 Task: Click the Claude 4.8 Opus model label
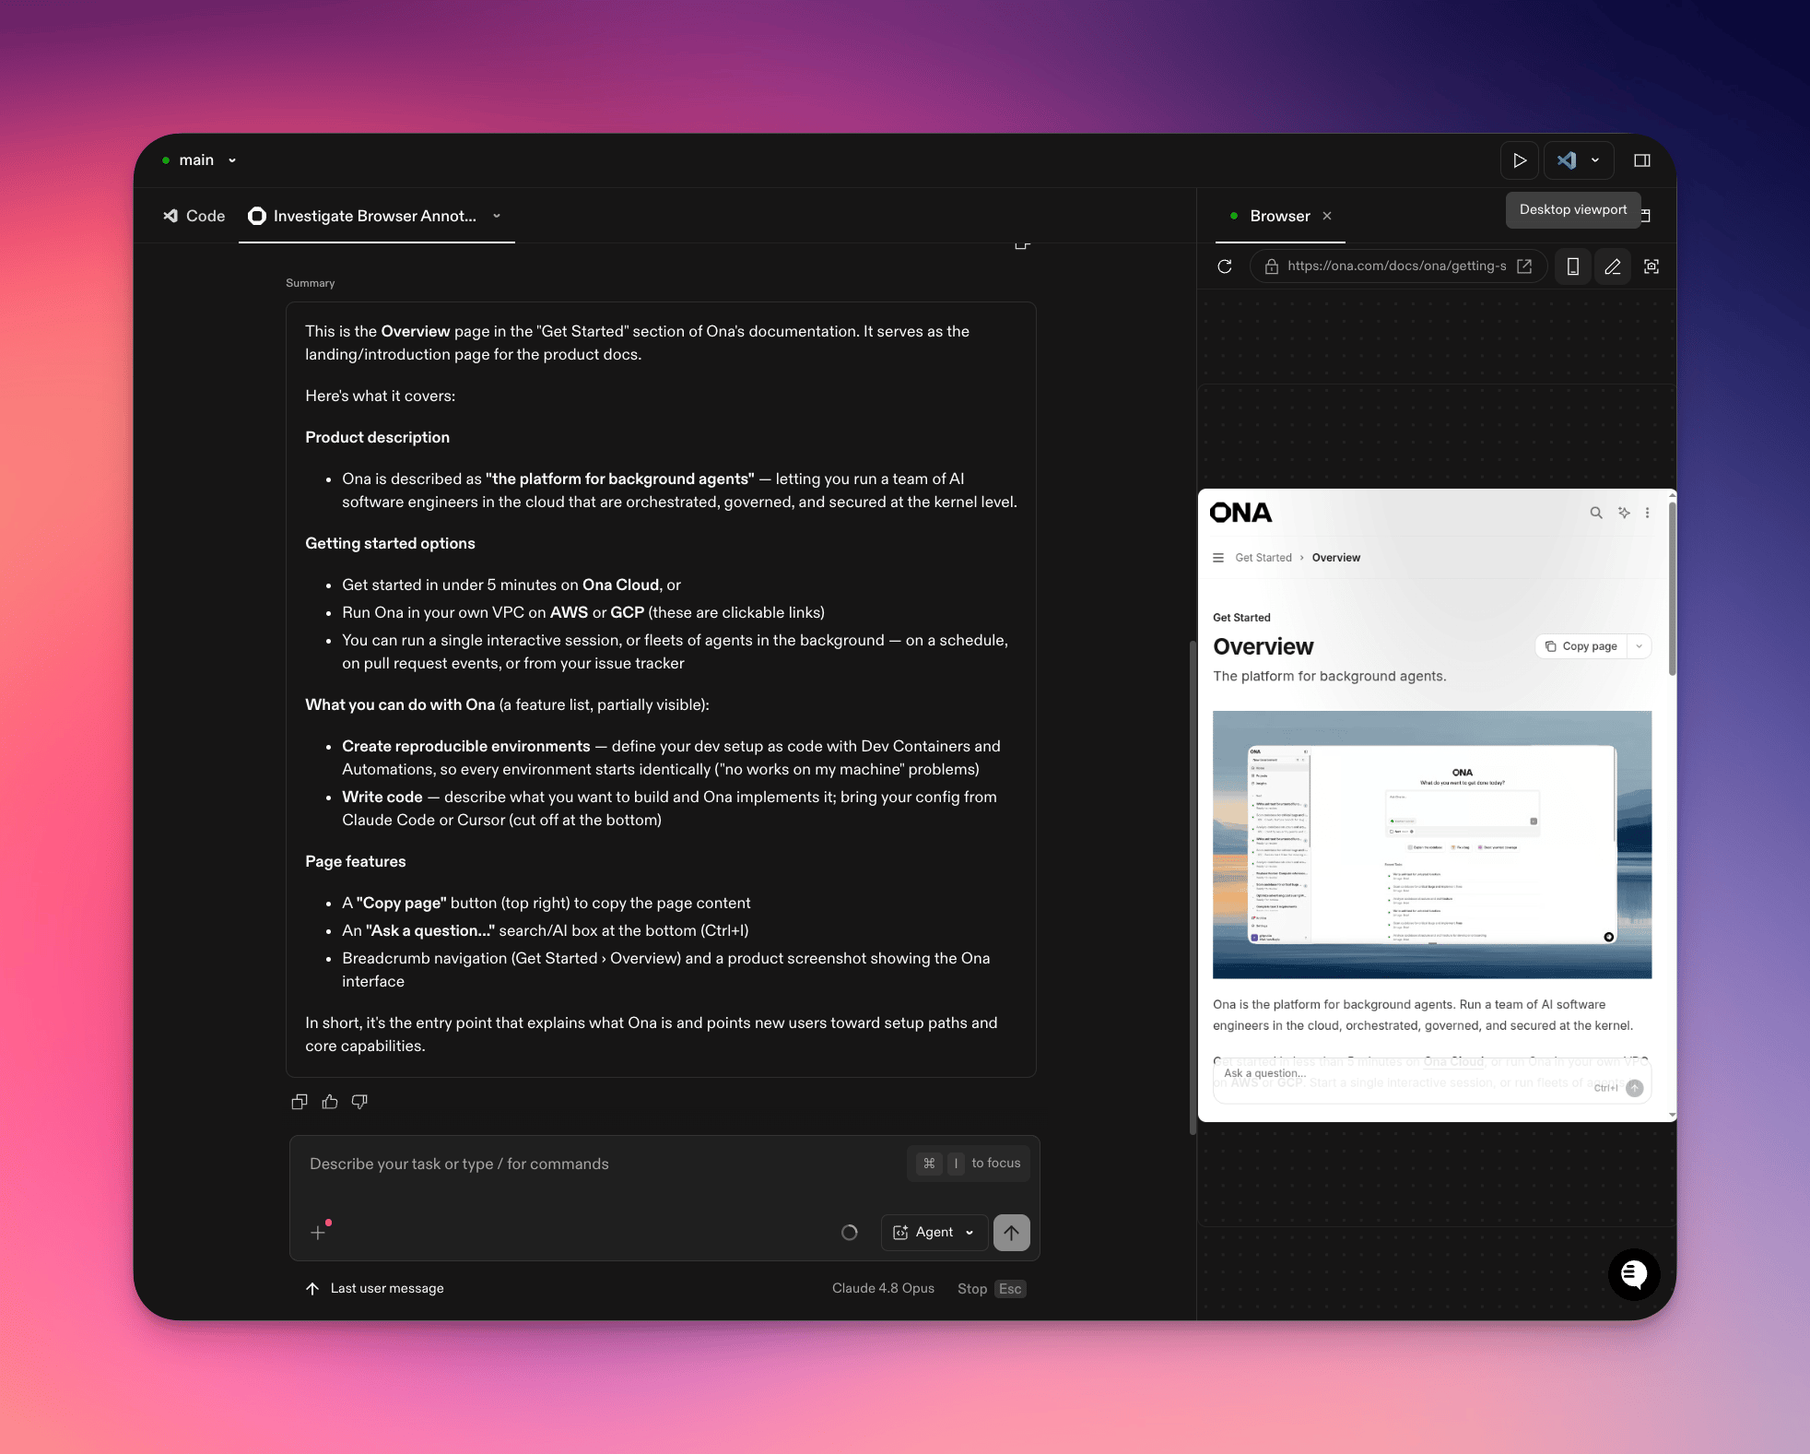click(x=883, y=1289)
